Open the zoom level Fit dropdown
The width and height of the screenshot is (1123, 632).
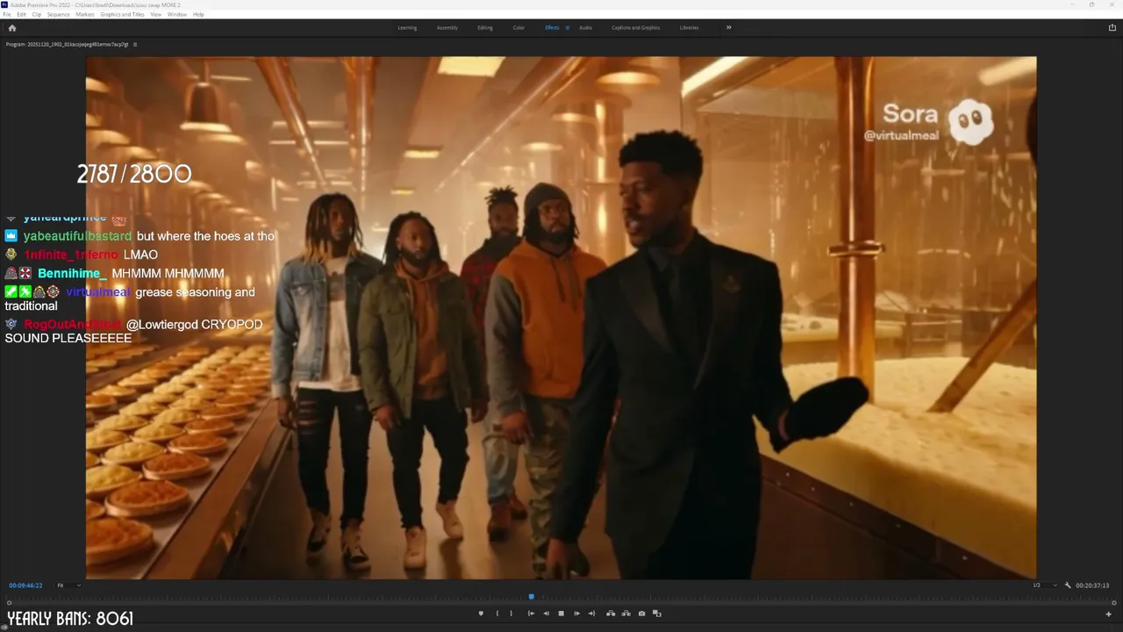68,585
